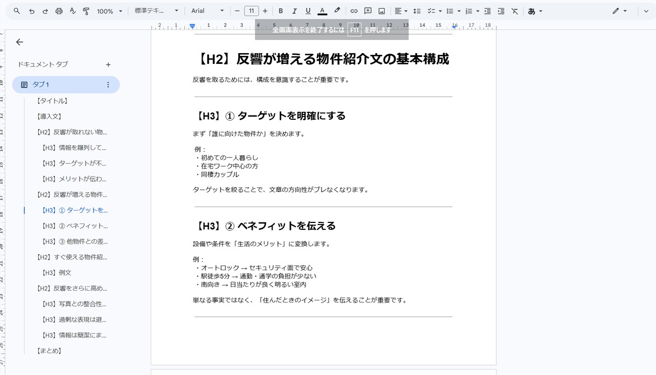Viewport: 656px width, 375px height.
Task: Open the highlight color picker
Action: pyautogui.click(x=337, y=11)
